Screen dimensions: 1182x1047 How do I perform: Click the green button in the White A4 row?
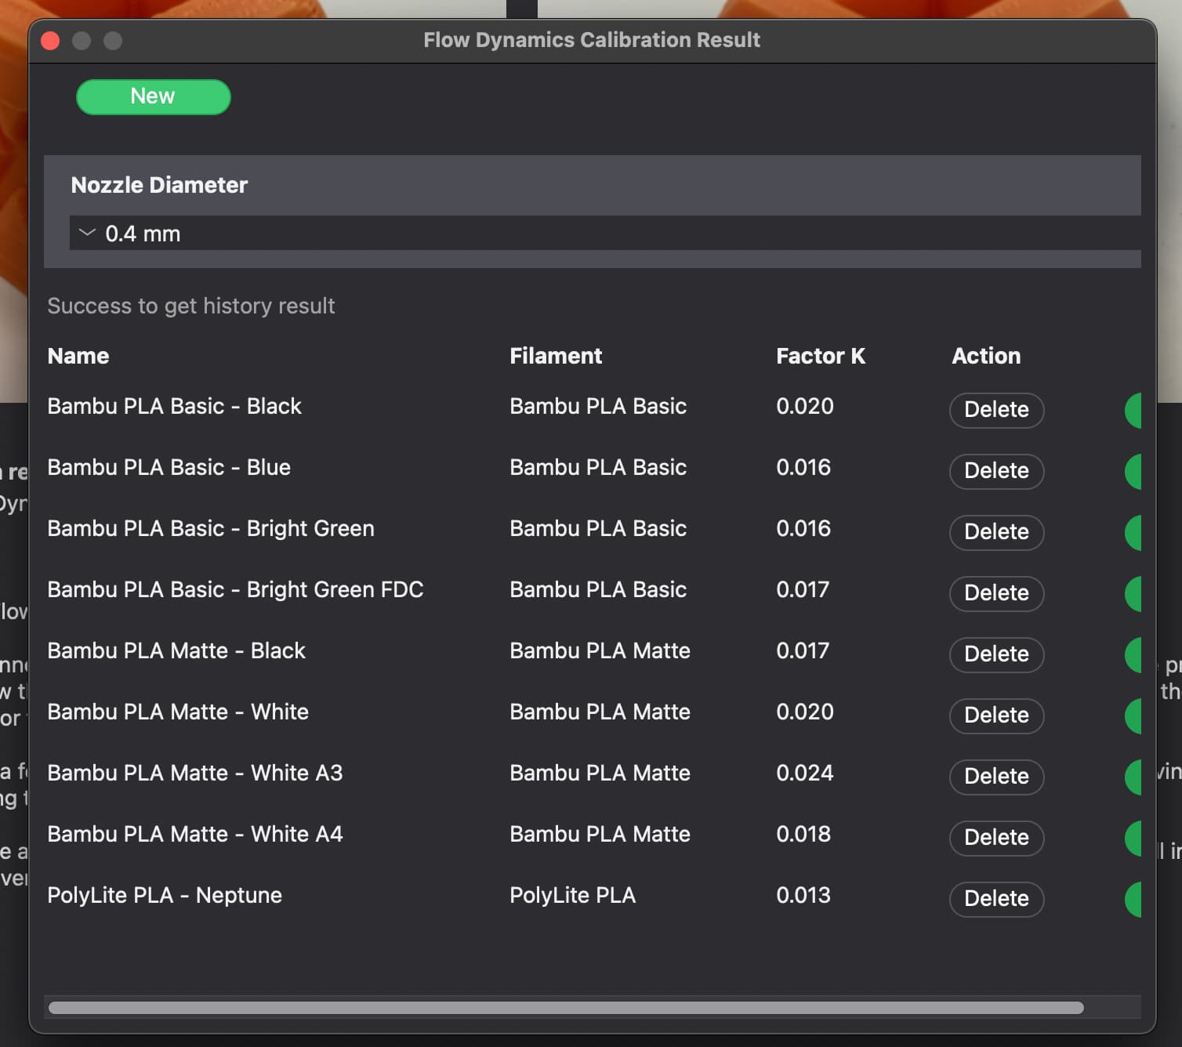click(1133, 838)
